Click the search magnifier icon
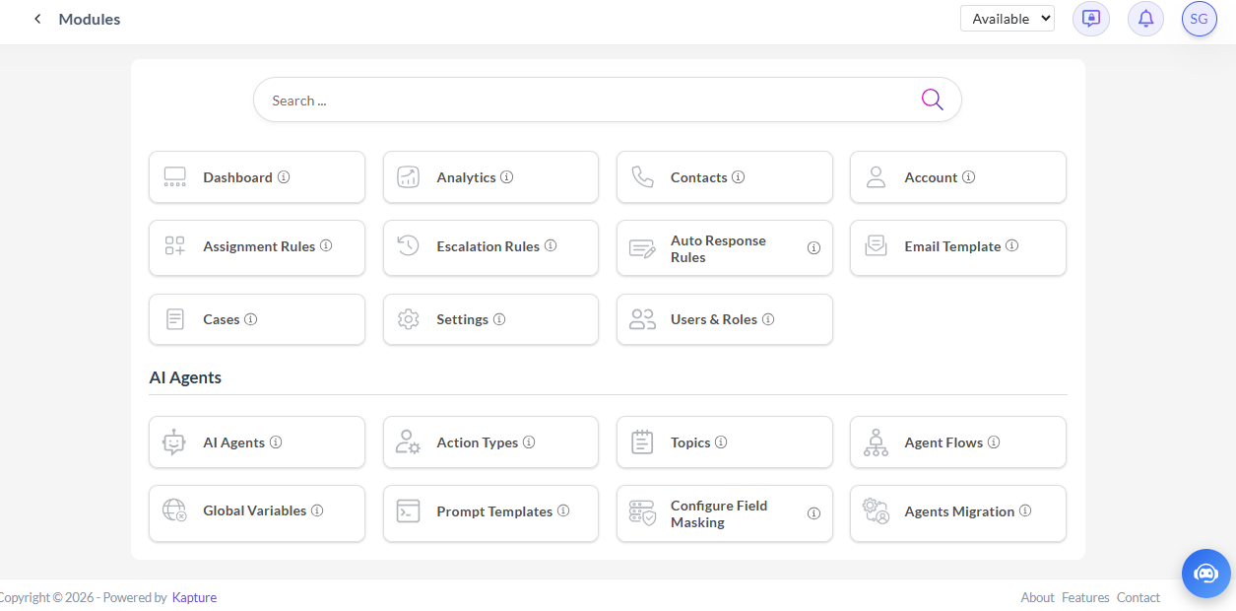This screenshot has width=1236, height=611. (932, 100)
